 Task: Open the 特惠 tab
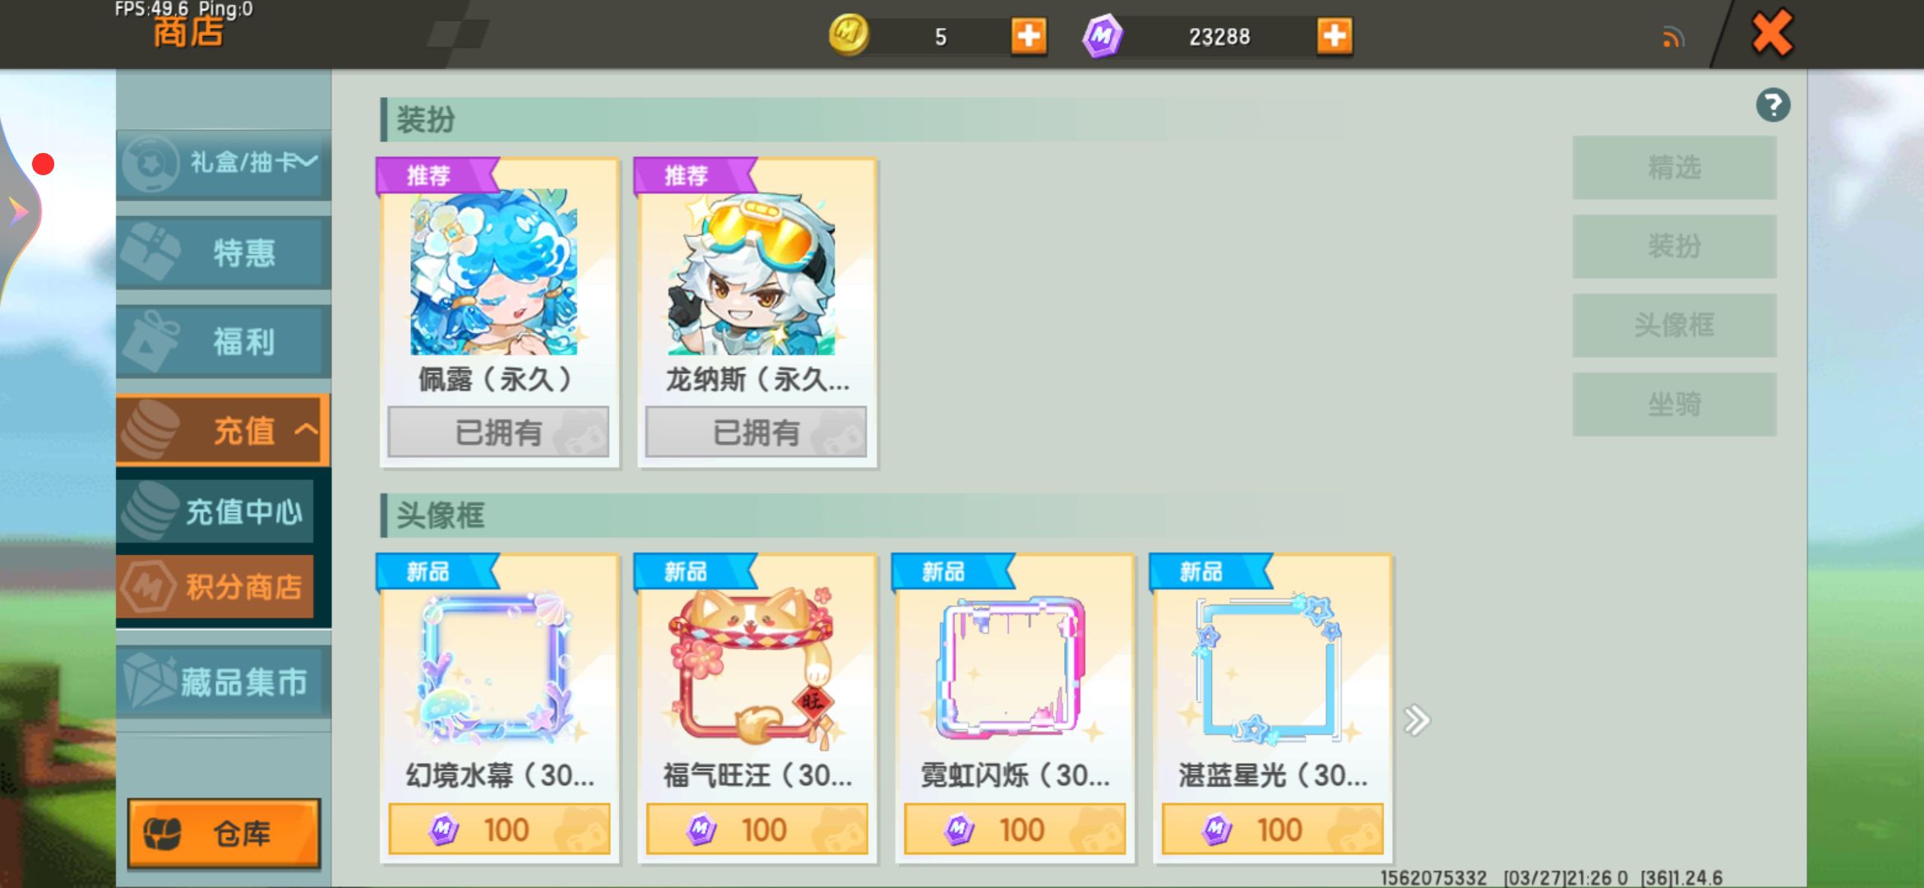[224, 252]
